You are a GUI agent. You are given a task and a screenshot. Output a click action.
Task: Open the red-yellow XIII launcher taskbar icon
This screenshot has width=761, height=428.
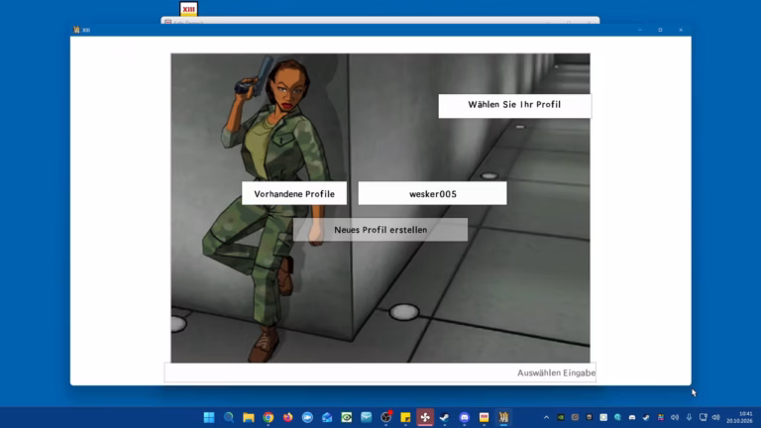[x=484, y=417]
